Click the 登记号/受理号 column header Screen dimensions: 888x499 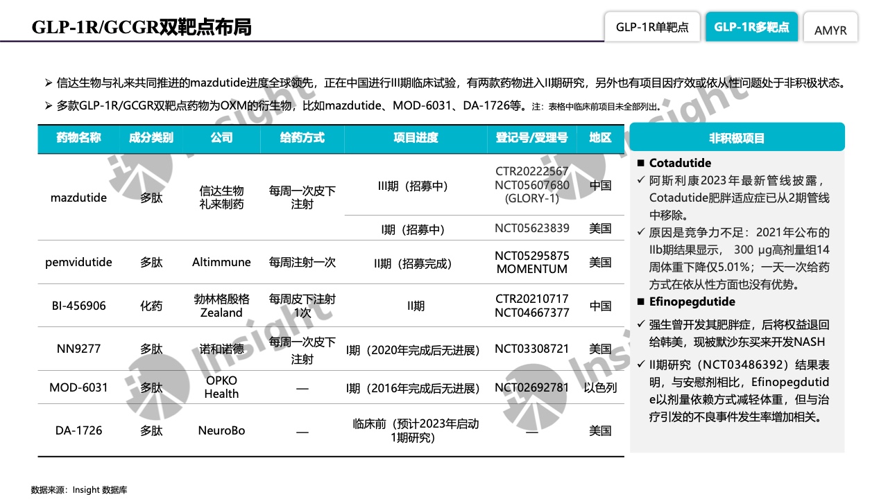(532, 138)
